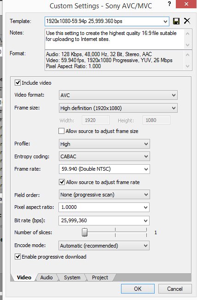Expand the Video format dropdown
Image resolution: width=197 pixels, height=300 pixels.
point(118,95)
